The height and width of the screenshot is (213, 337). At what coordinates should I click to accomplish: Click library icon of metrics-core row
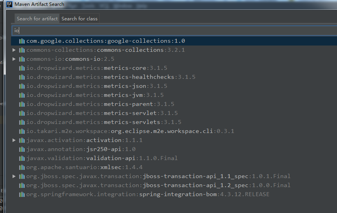[22, 68]
